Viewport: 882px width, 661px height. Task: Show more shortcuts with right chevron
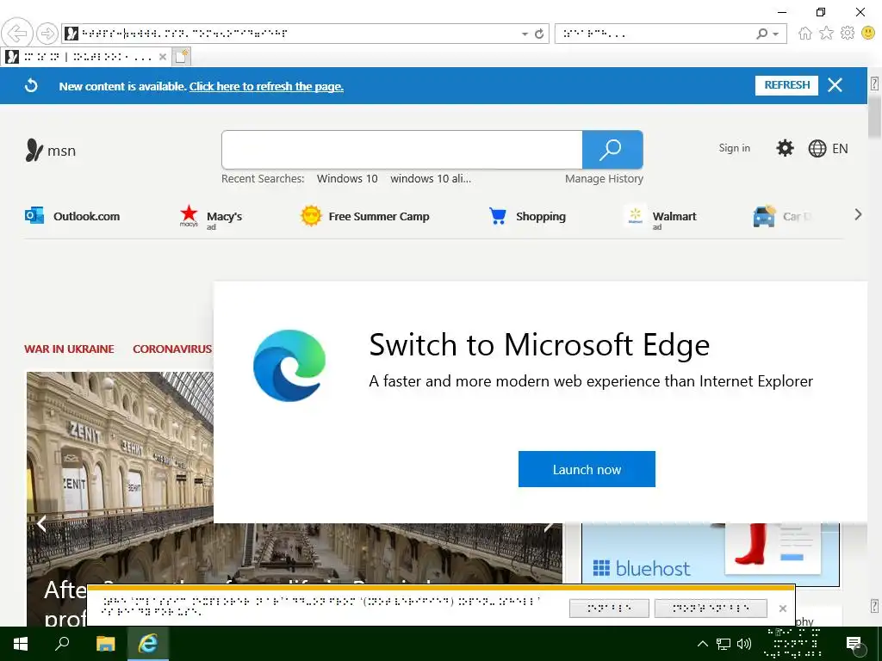point(858,214)
